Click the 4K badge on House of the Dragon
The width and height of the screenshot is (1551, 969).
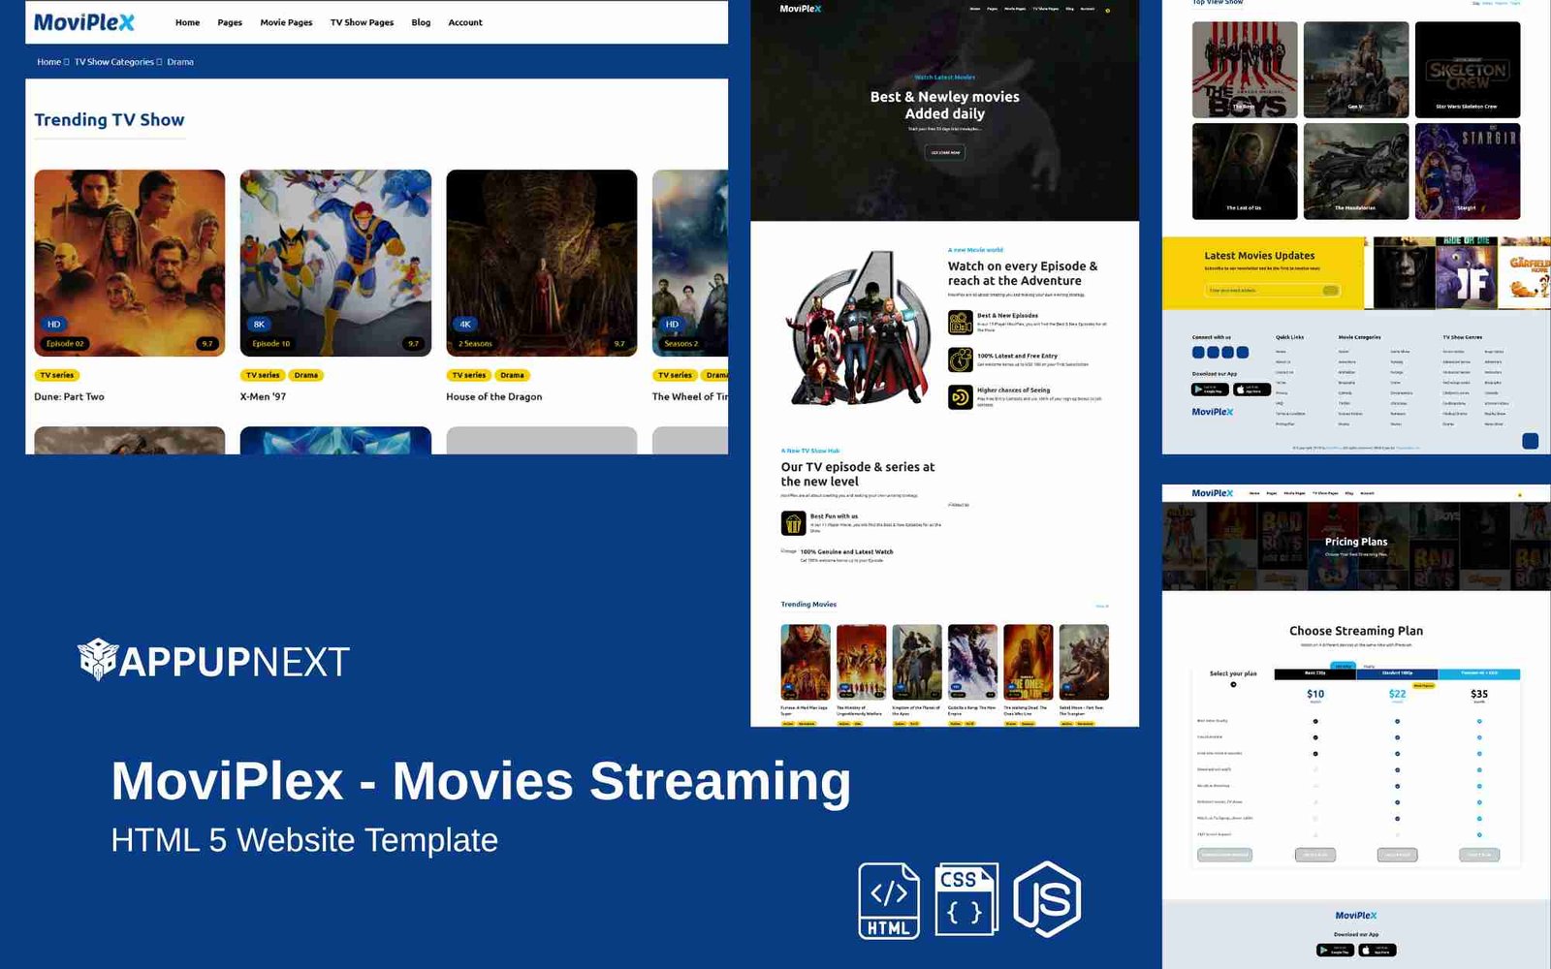click(465, 325)
